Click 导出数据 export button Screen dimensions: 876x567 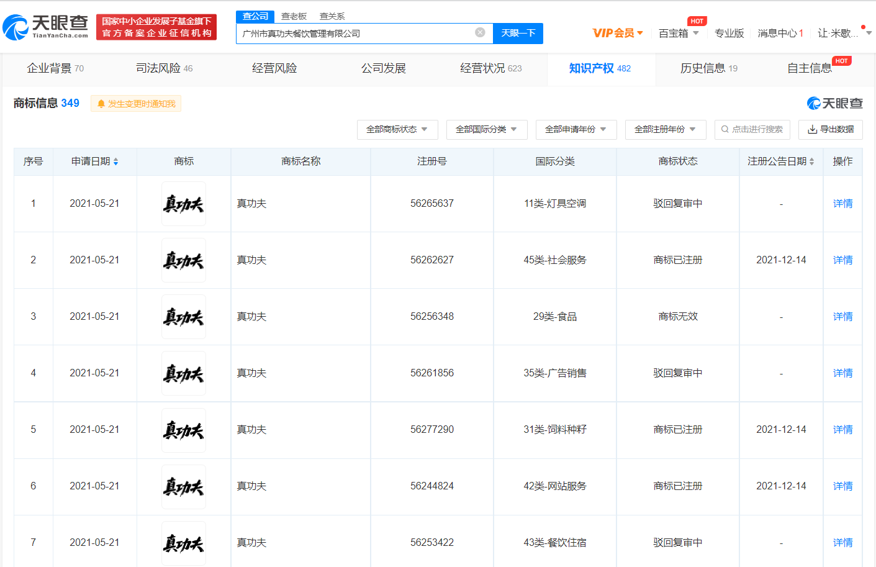click(x=831, y=129)
